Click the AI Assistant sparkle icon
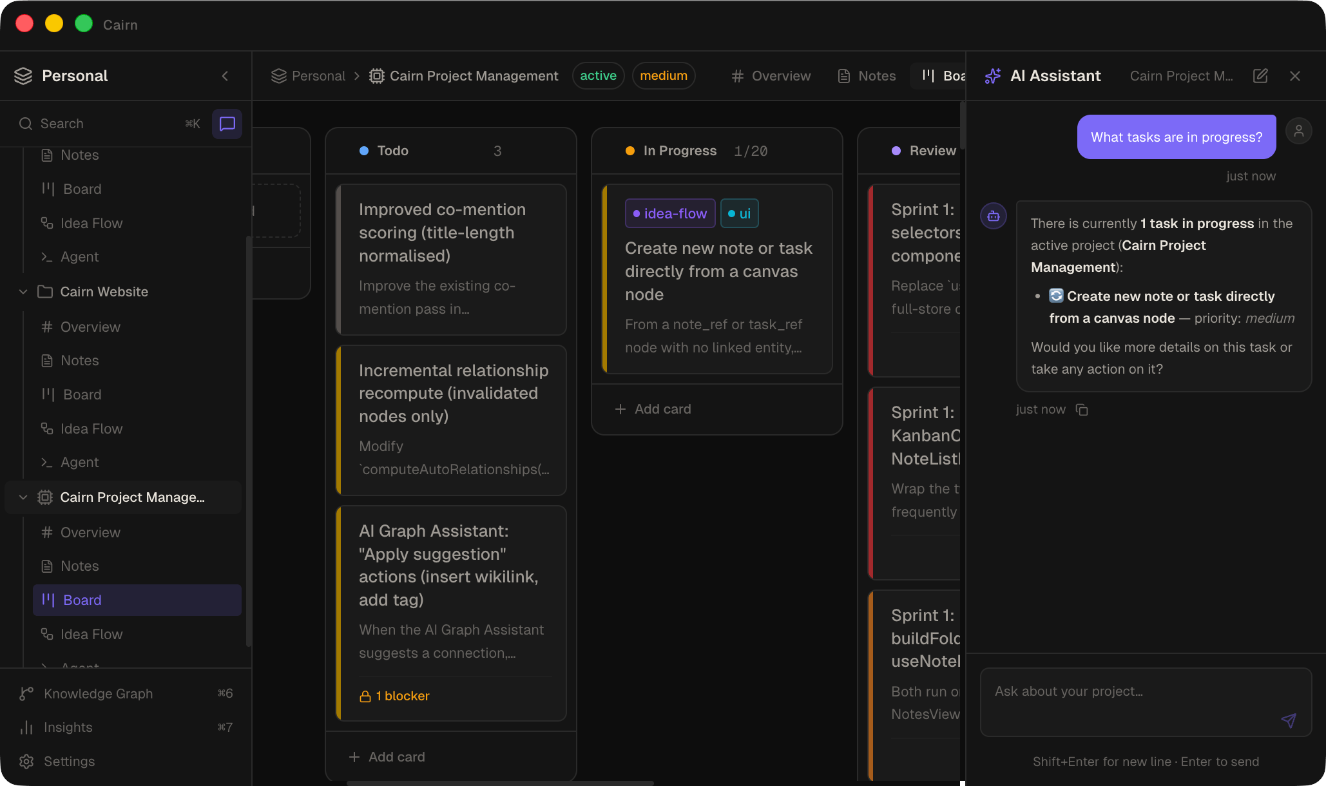The image size is (1326, 786). tap(993, 76)
